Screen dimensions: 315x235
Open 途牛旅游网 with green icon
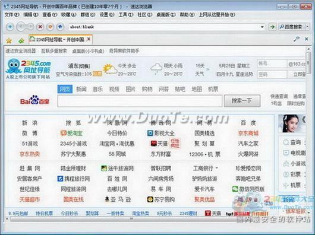point(117,168)
